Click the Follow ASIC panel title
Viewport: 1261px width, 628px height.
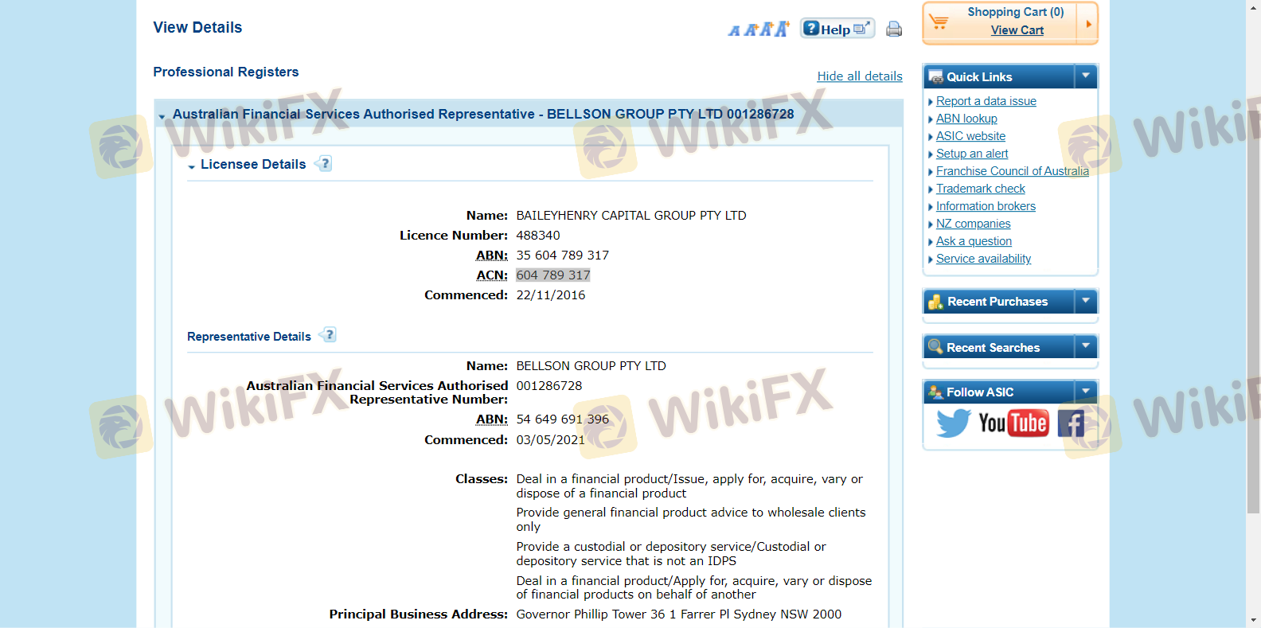(980, 392)
